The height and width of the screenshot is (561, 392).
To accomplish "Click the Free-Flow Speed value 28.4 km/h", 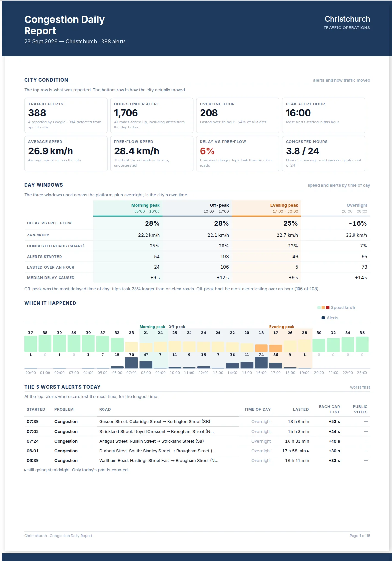I will tap(136, 151).
